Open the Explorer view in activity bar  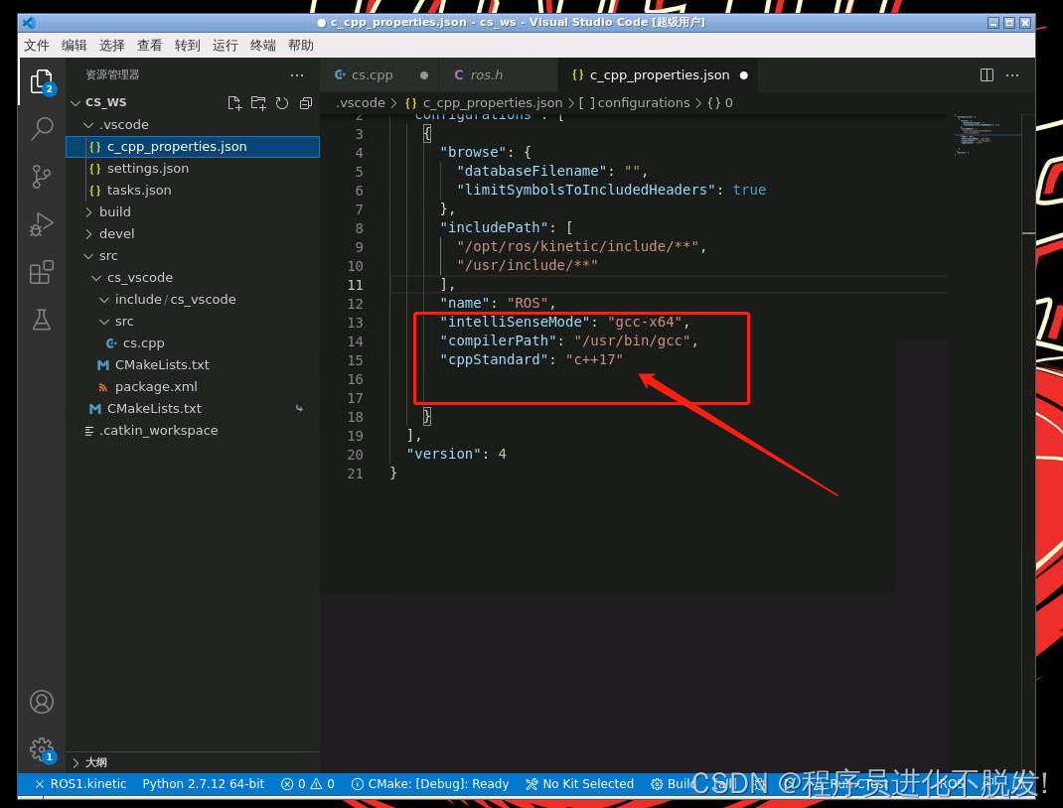(42, 82)
